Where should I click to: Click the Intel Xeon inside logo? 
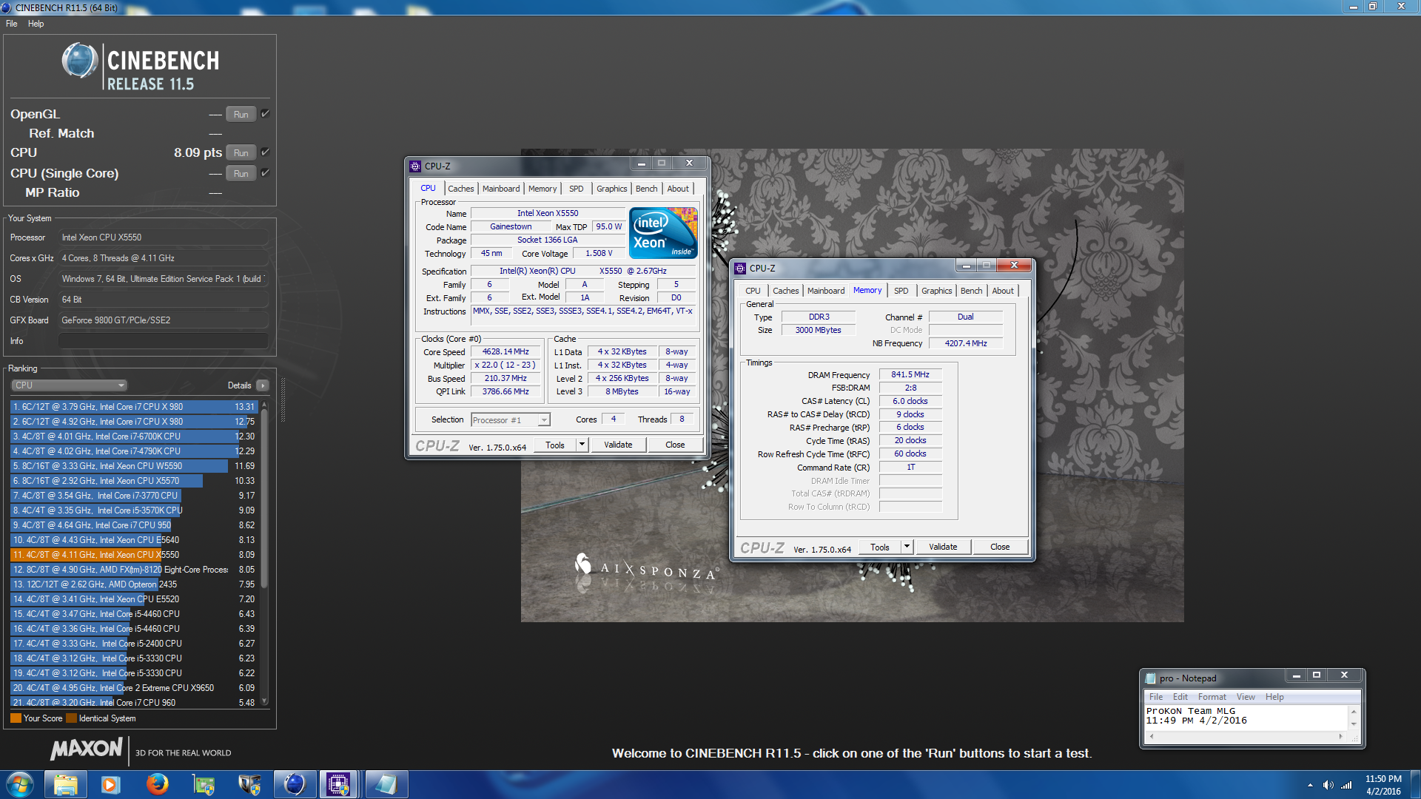point(663,233)
